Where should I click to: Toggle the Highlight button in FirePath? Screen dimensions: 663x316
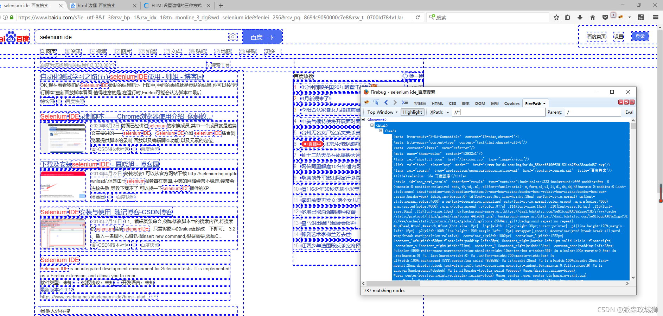coord(413,112)
